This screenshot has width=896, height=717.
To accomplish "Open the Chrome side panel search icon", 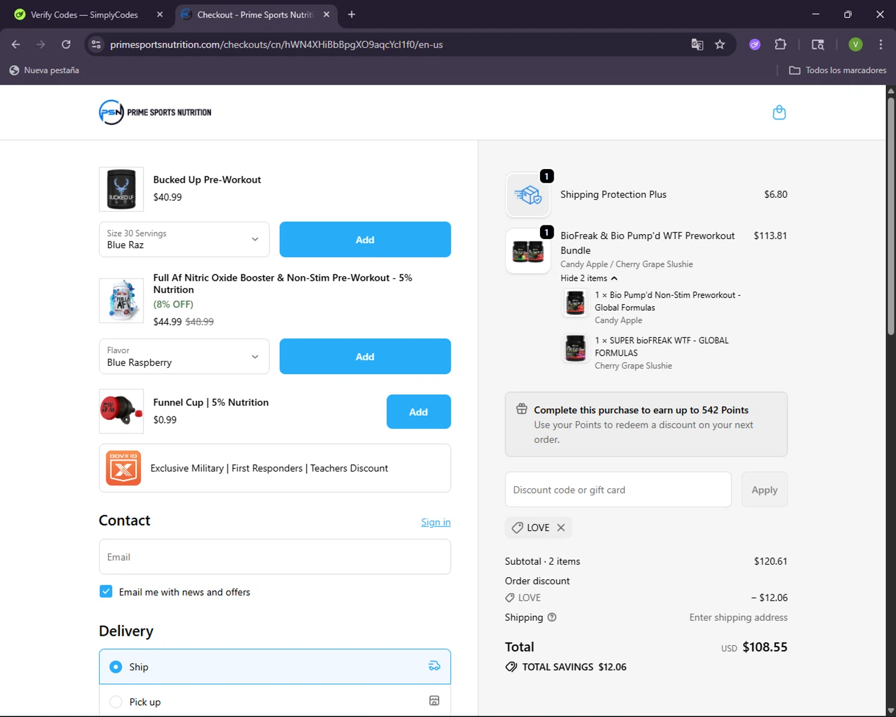I will click(818, 44).
